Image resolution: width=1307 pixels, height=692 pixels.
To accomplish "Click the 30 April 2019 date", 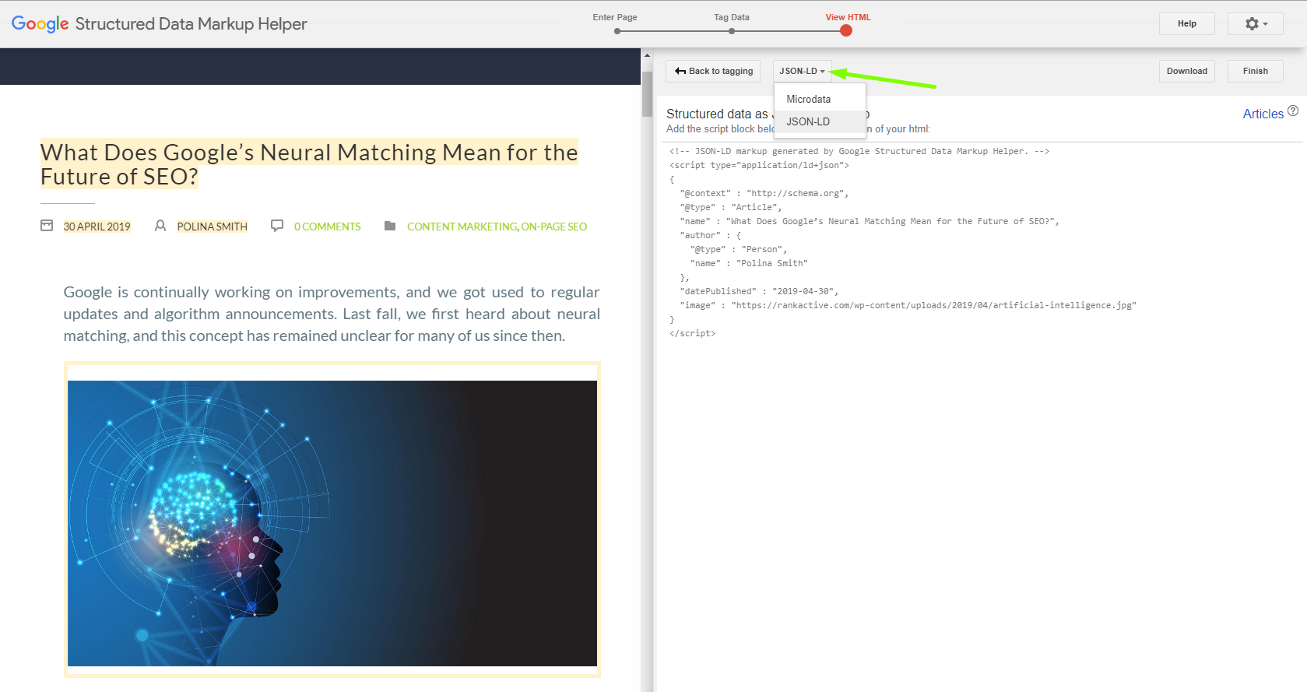I will [97, 227].
